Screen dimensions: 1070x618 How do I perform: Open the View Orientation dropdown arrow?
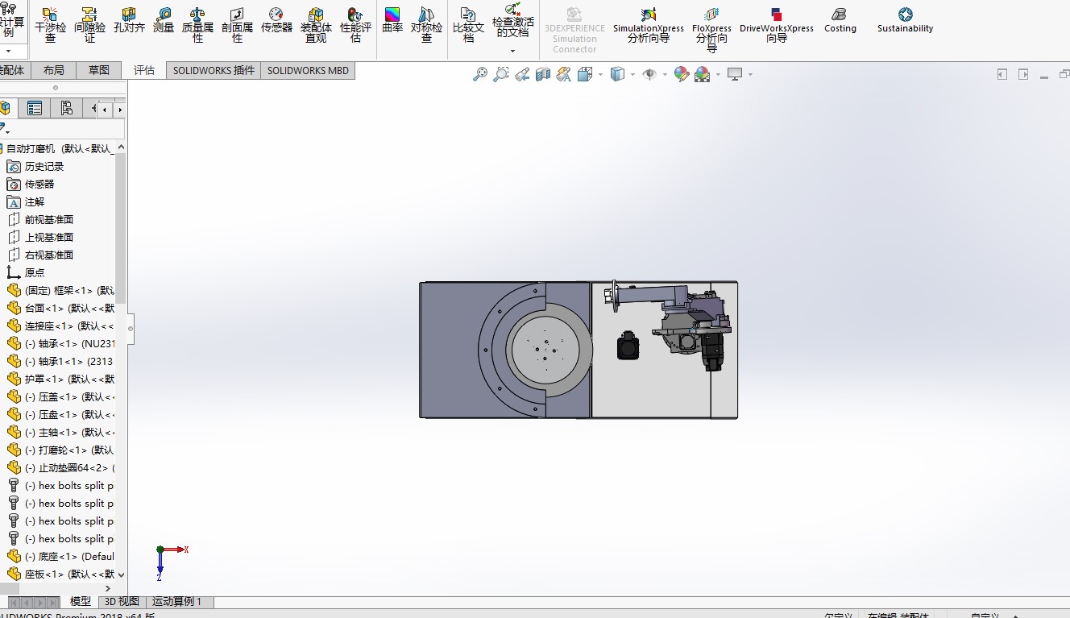(600, 74)
